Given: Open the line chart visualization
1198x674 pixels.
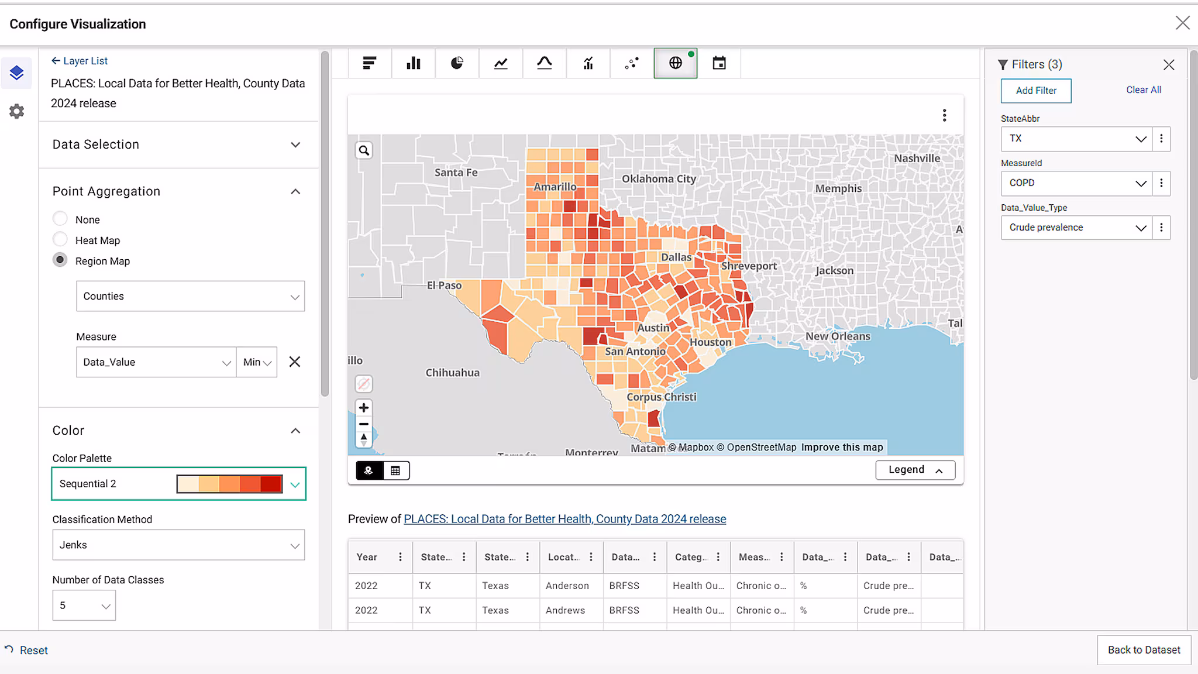Looking at the screenshot, I should click(501, 63).
